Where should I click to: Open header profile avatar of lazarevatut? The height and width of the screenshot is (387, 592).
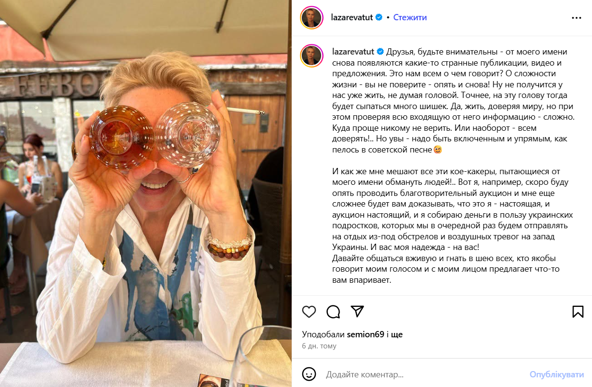tap(311, 18)
